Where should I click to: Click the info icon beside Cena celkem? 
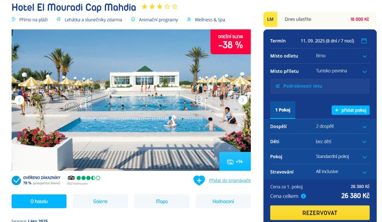(303, 196)
